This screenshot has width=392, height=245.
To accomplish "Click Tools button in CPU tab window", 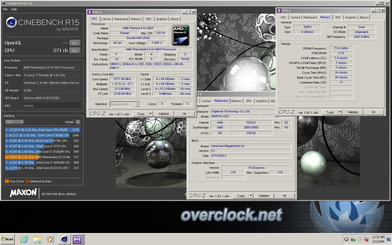I will (141, 114).
